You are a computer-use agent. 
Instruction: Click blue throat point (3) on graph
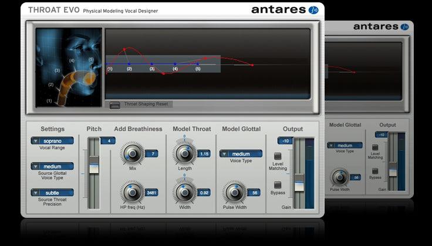pos(152,64)
